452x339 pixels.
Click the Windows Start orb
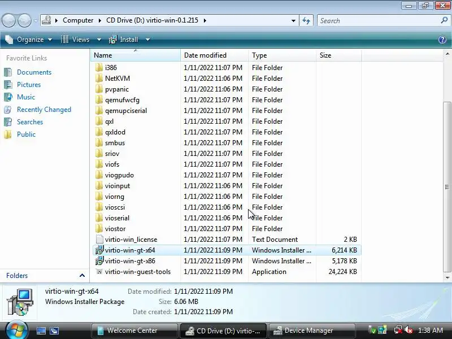pyautogui.click(x=16, y=331)
